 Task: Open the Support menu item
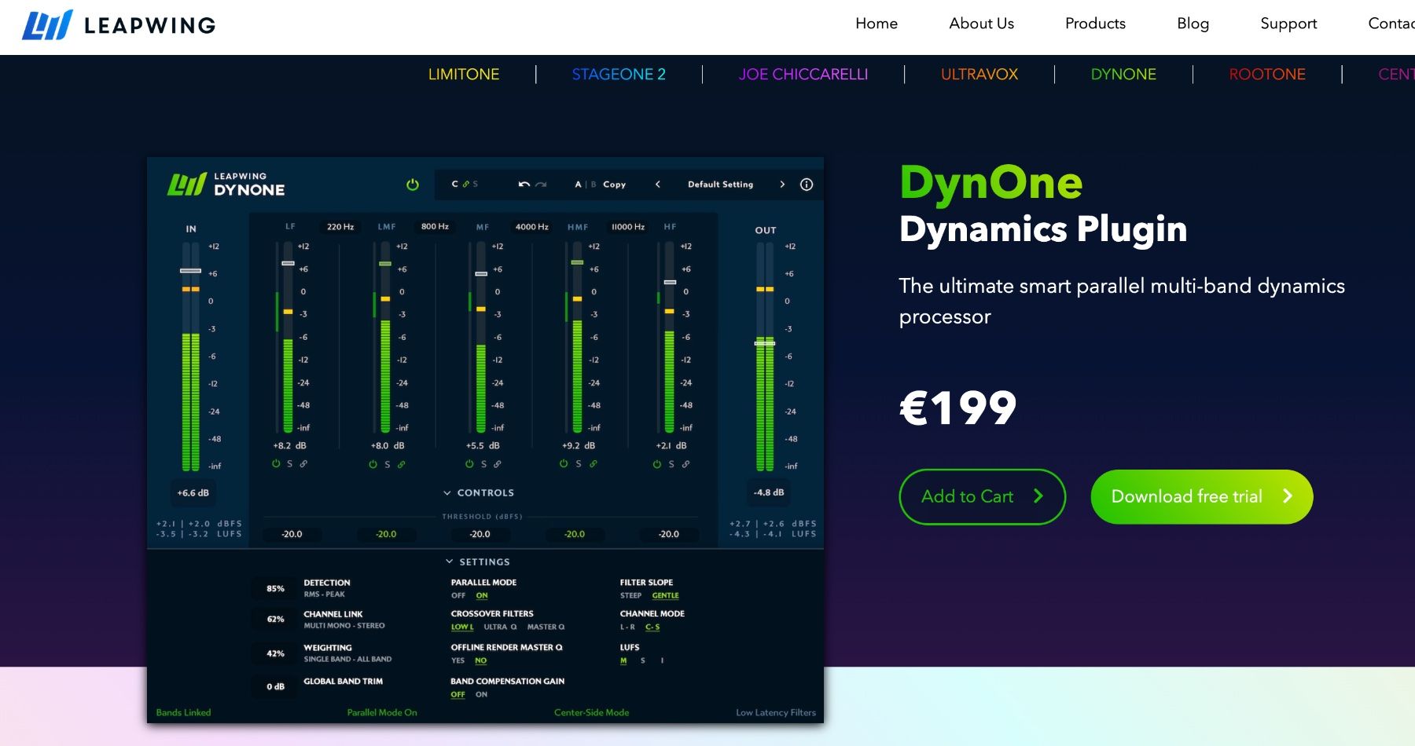point(1288,24)
